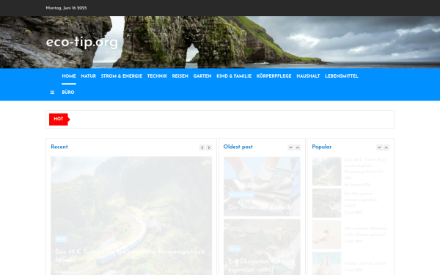Open the NATUR category
Screen dimensions: 440x275
pos(89,76)
